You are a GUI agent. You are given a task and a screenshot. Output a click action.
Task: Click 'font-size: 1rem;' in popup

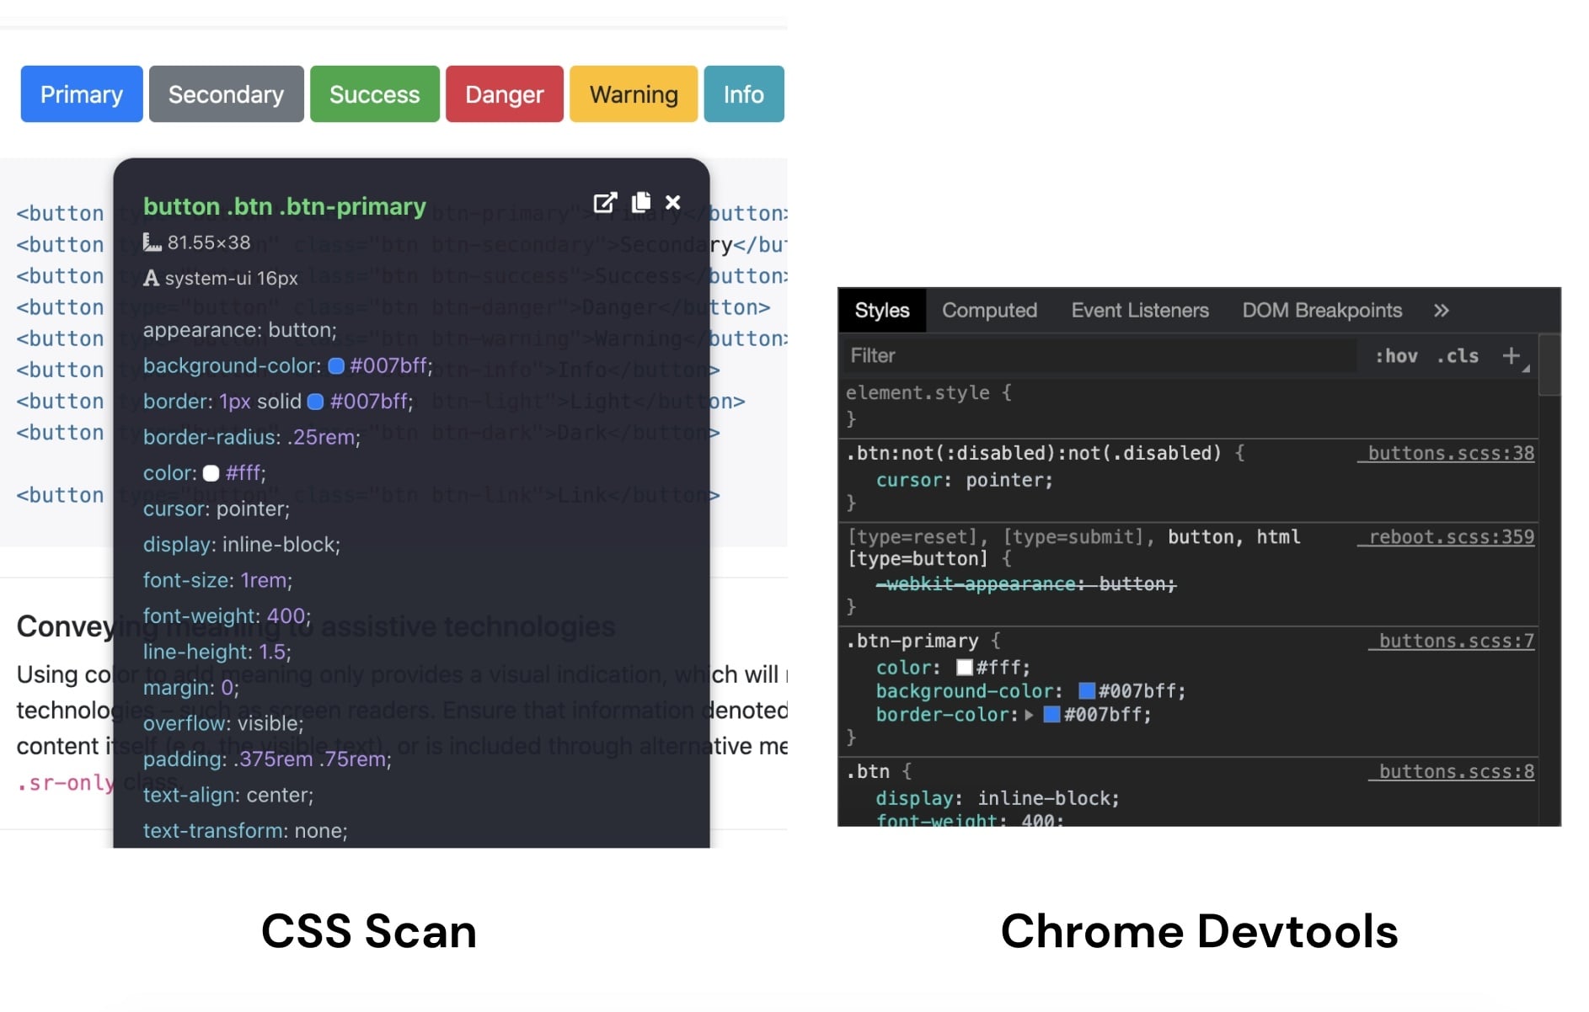pyautogui.click(x=217, y=581)
